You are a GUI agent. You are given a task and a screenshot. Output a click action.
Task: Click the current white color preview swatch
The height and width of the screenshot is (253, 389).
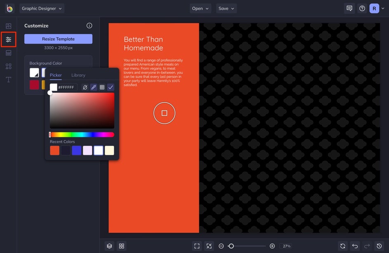53,87
